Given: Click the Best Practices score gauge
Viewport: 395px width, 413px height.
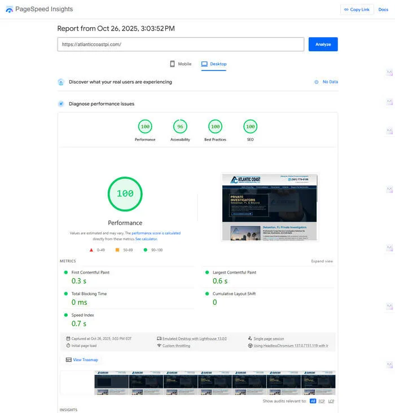Looking at the screenshot, I should pos(215,126).
